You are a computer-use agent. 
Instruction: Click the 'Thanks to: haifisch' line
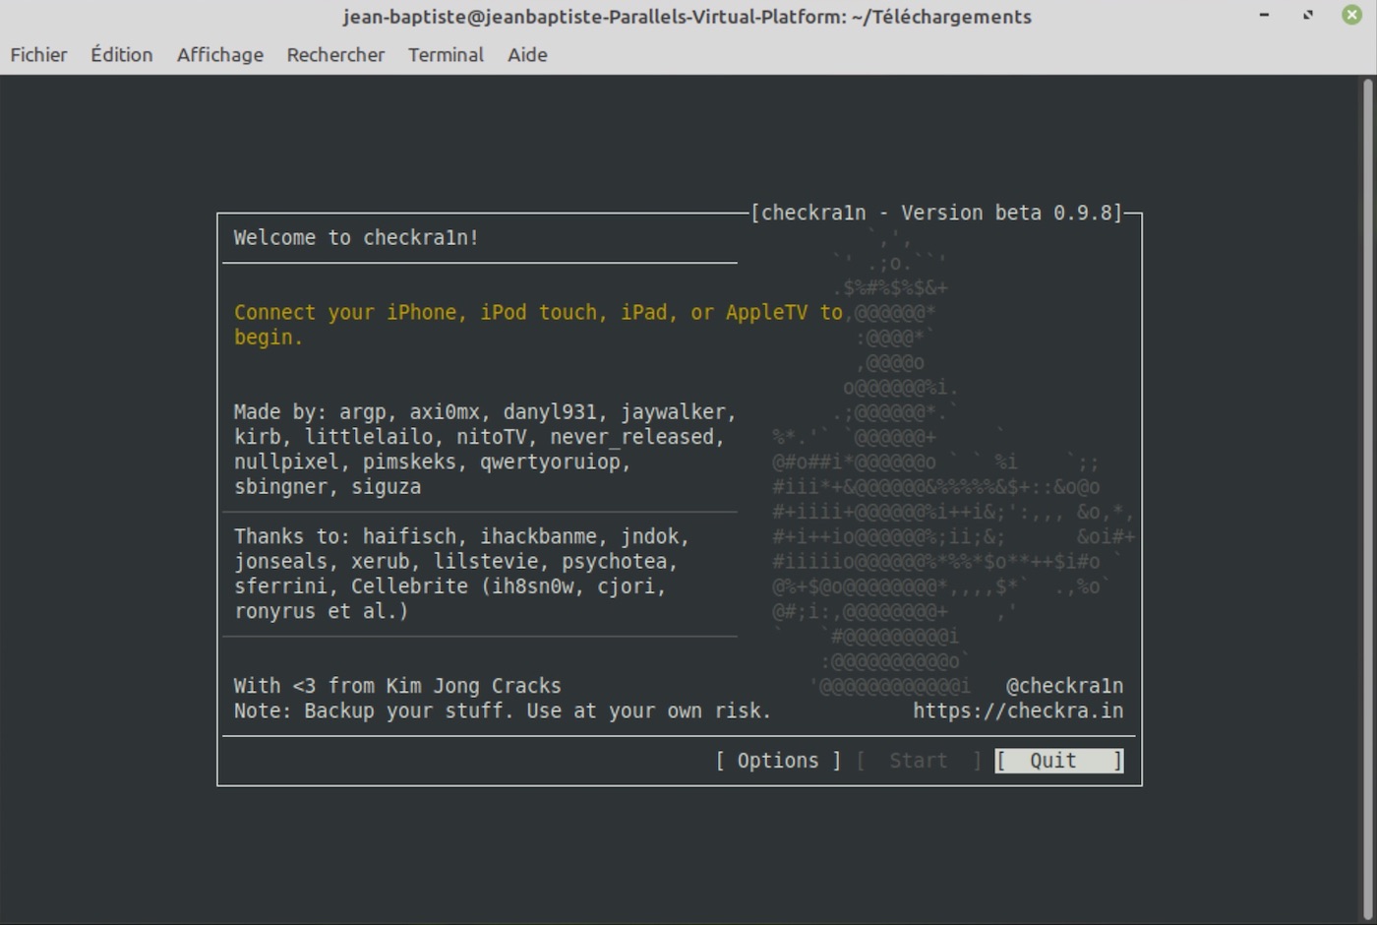(x=461, y=536)
